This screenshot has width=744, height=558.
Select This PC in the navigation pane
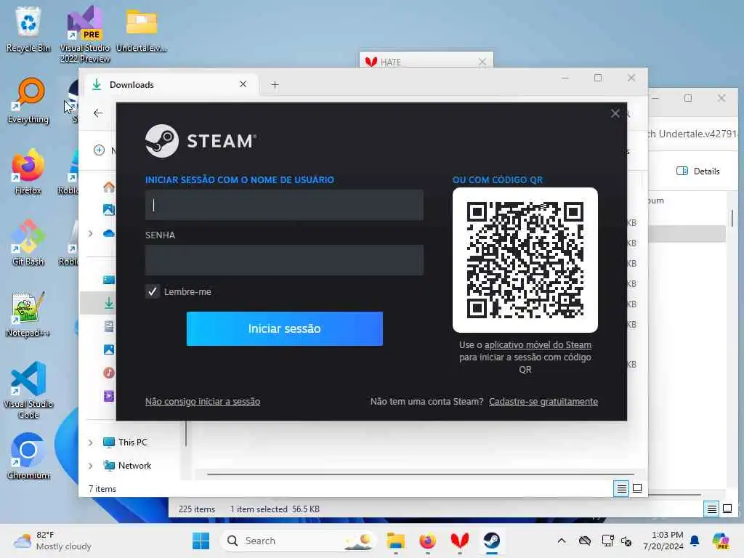(x=125, y=442)
